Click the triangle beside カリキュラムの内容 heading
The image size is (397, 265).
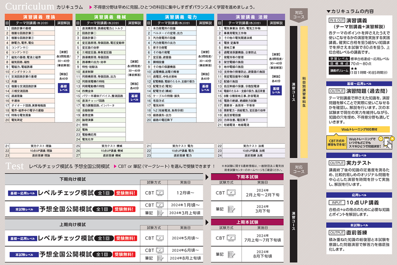(328, 11)
